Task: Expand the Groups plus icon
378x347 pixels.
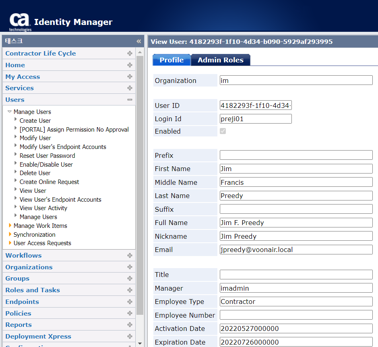Action: pos(130,279)
